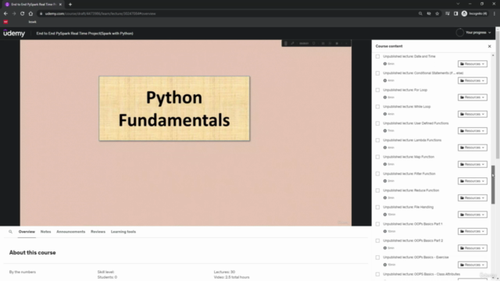The height and width of the screenshot is (281, 500).
Task: Open the Reduce Function lecture
Action: [x=411, y=190]
